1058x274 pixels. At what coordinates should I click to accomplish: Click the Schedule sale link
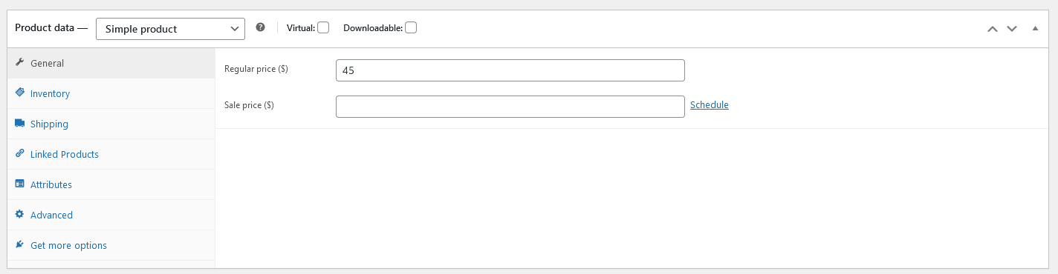pos(710,104)
